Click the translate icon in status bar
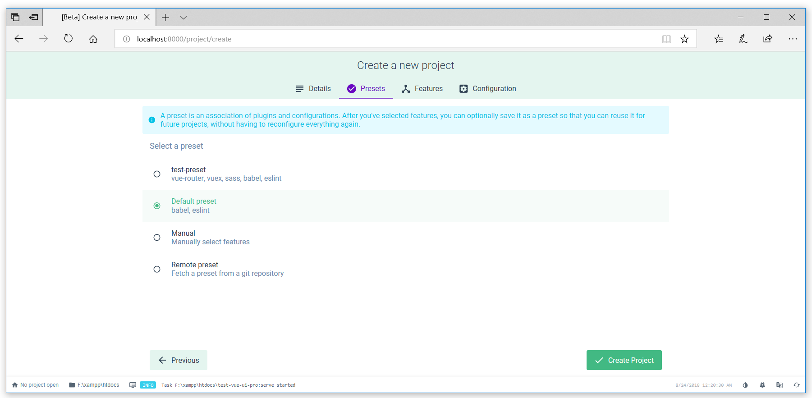The width and height of the screenshot is (812, 398). pos(780,385)
